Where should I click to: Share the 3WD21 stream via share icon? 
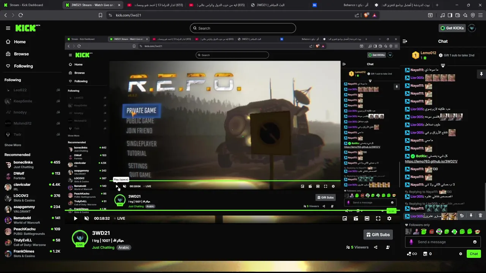pos(376,247)
